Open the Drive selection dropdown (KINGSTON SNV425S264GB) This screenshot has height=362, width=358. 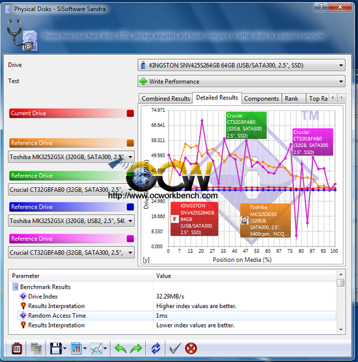pos(241,66)
